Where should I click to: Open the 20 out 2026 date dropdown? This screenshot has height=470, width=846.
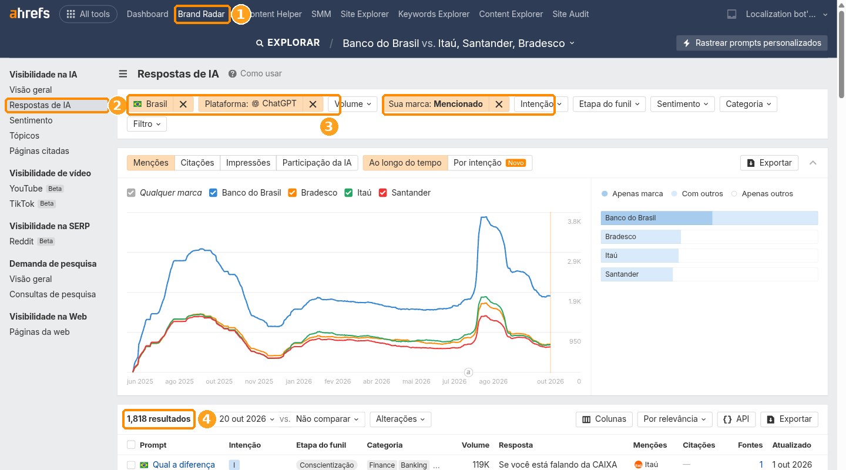pos(247,419)
